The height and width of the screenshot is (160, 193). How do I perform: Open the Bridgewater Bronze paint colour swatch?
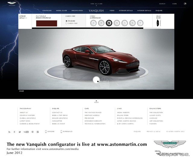[x=46, y=23]
